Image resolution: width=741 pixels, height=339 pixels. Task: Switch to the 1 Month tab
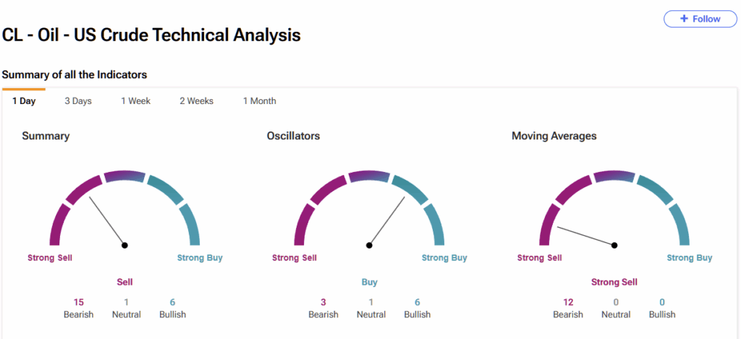point(259,101)
